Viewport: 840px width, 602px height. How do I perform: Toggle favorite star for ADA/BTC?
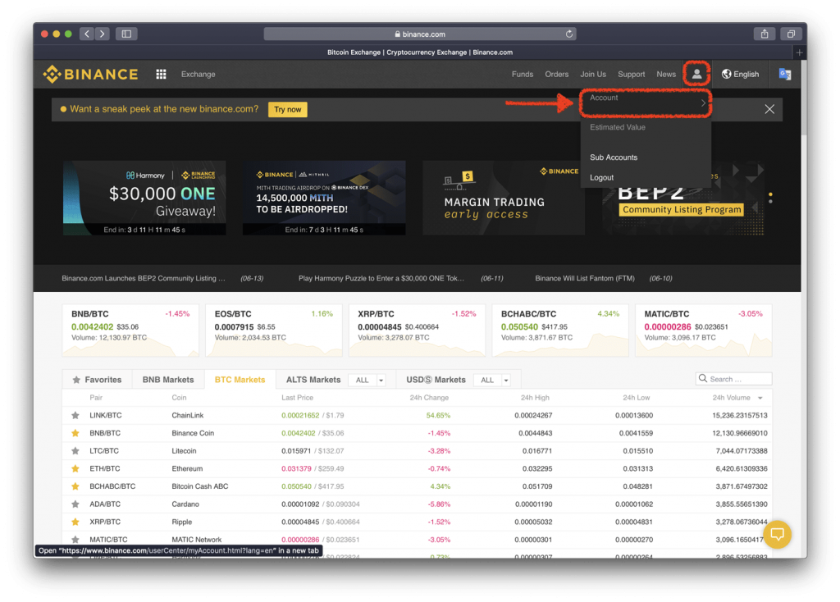point(75,504)
